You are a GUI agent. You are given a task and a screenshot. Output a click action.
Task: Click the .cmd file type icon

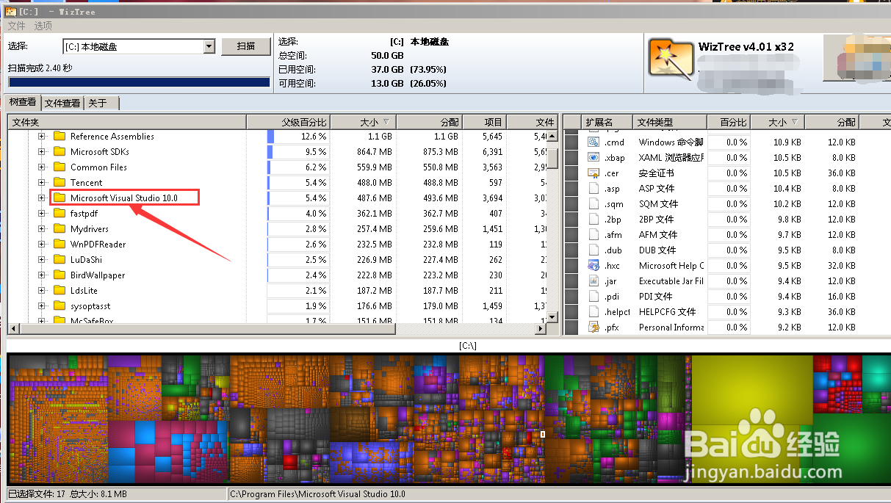pos(594,142)
